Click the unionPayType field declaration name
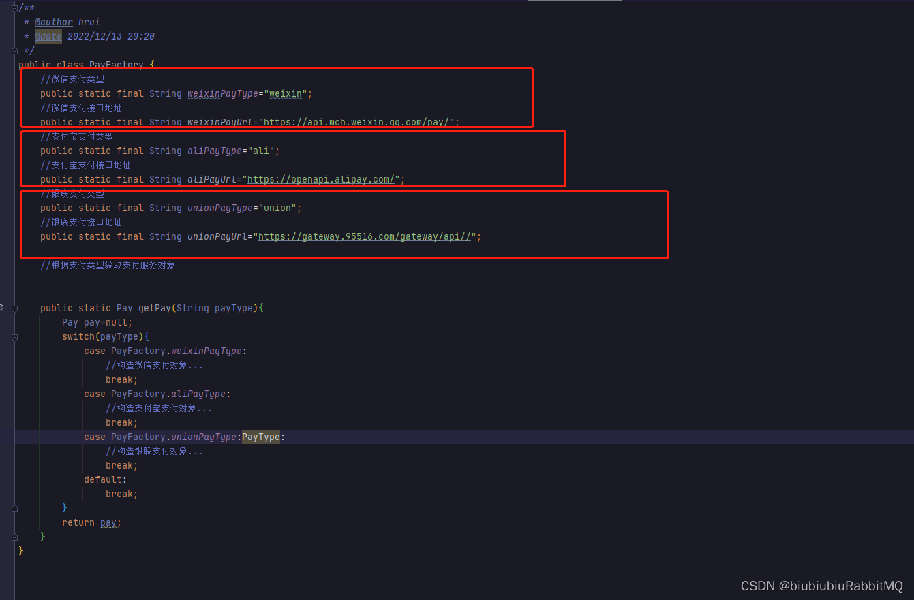This screenshot has height=600, width=914. click(220, 208)
